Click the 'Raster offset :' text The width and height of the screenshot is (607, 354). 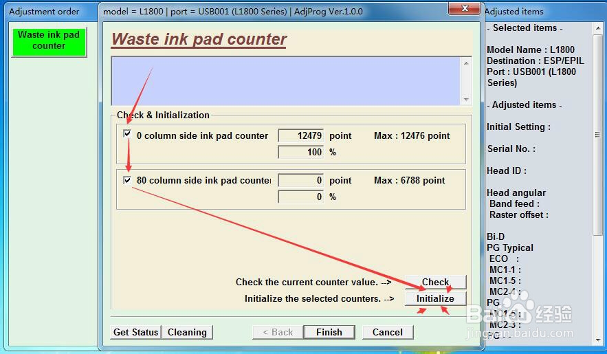click(519, 214)
